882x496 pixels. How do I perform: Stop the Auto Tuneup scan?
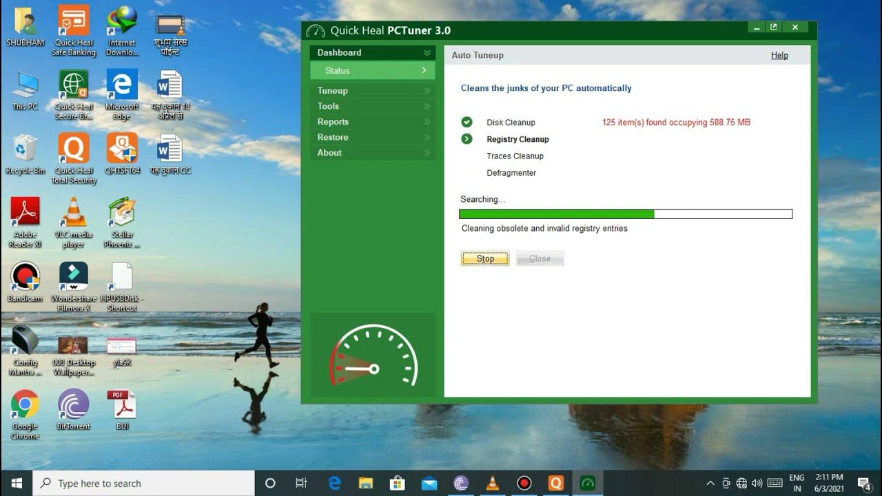tap(485, 258)
